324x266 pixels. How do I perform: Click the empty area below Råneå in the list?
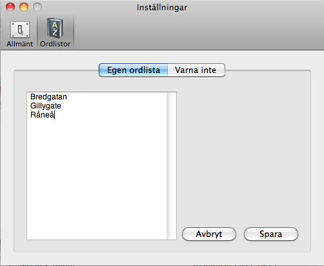pos(97,179)
